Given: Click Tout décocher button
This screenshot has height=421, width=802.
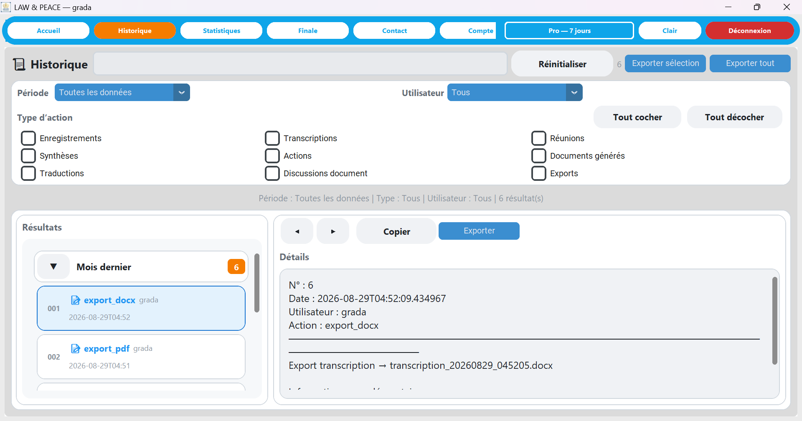Looking at the screenshot, I should coord(734,117).
